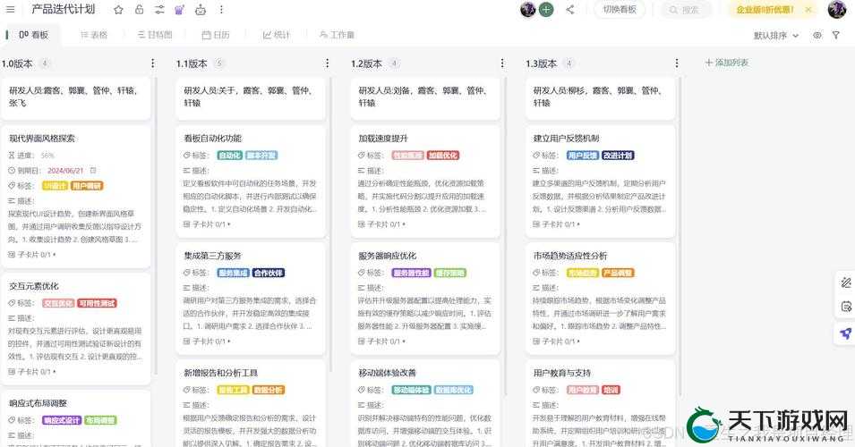Screen dimensions: 855x447
Task: Click the red 加载优化 tag
Action: pos(443,156)
